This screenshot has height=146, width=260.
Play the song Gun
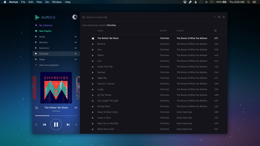(93, 50)
